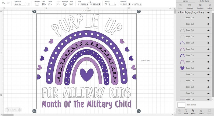Collapse the Purple_up_for_military group
The width and height of the screenshot is (214, 116).
(x=178, y=12)
